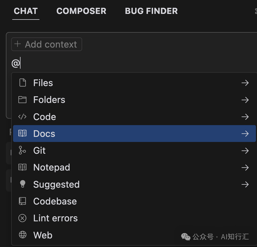Click the Folders icon in the list

[22, 100]
